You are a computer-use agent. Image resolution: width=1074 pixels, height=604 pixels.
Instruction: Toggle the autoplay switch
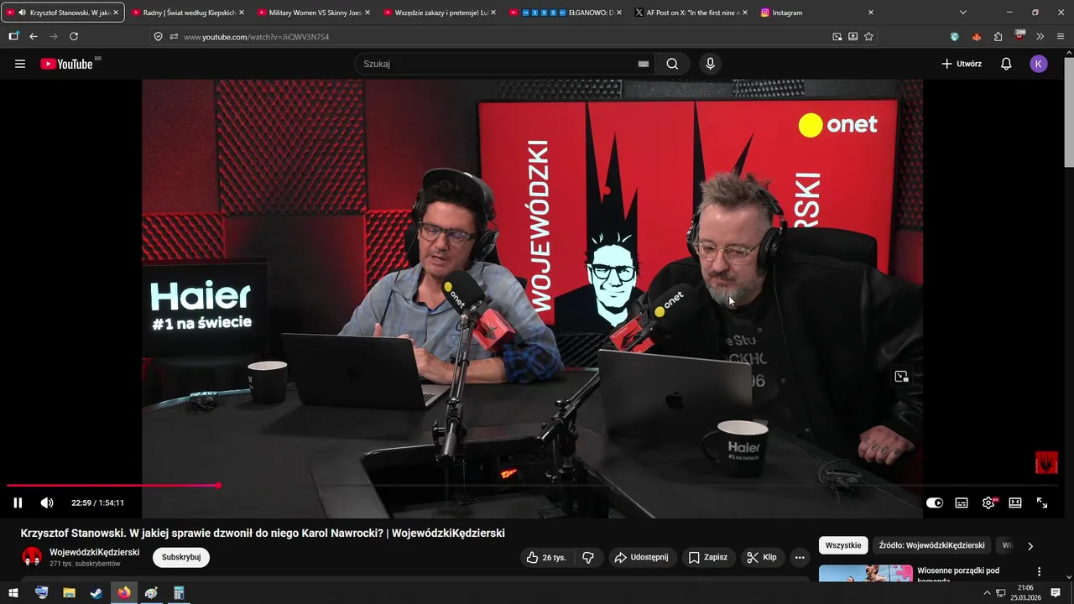tap(934, 502)
